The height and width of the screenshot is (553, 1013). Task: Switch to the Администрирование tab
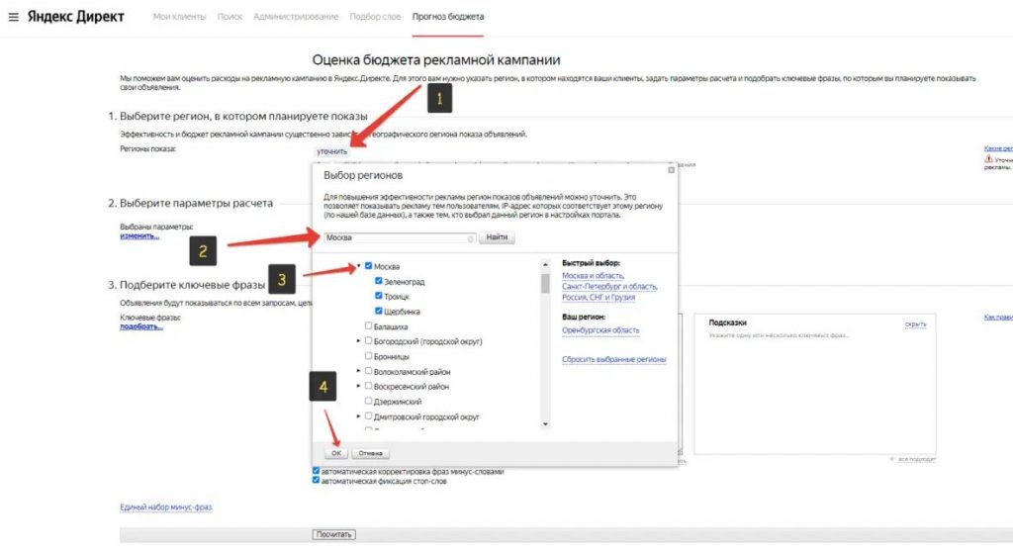(x=295, y=17)
